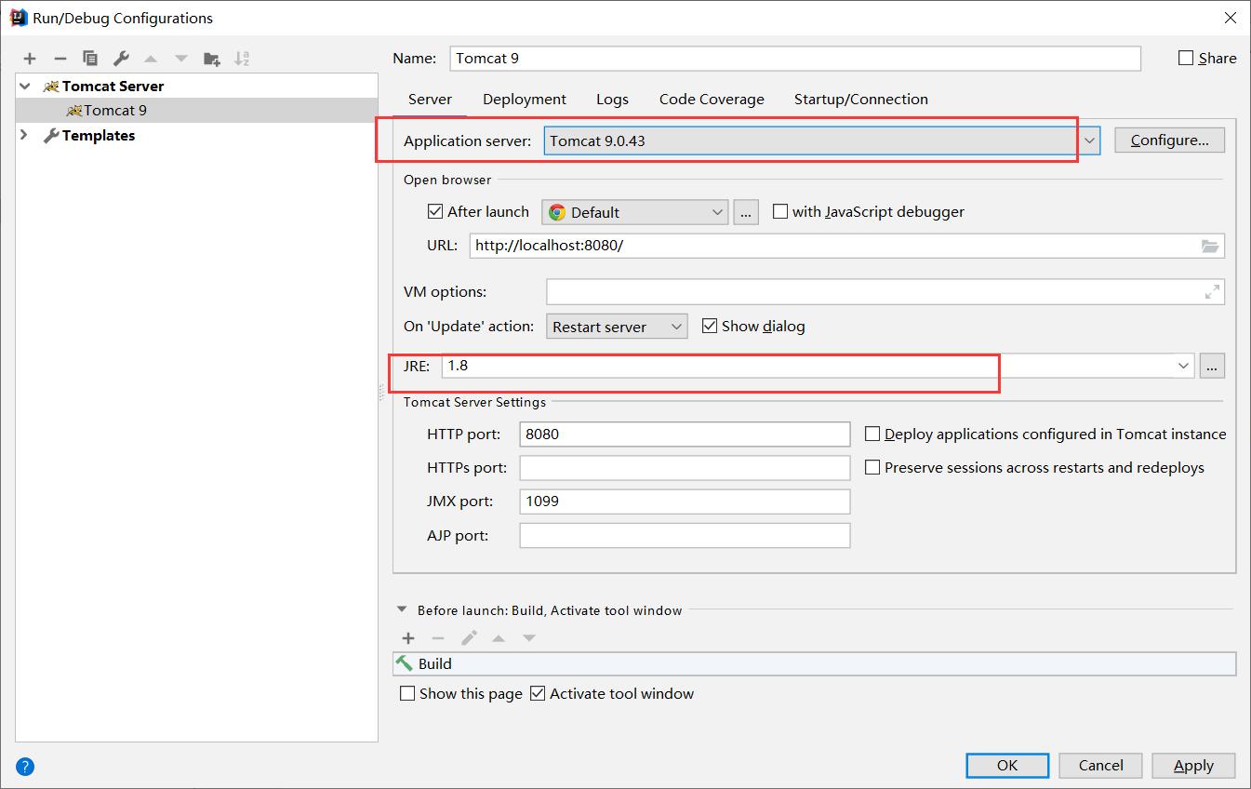1251x789 pixels.
Task: Select the Build task row
Action: [815, 663]
